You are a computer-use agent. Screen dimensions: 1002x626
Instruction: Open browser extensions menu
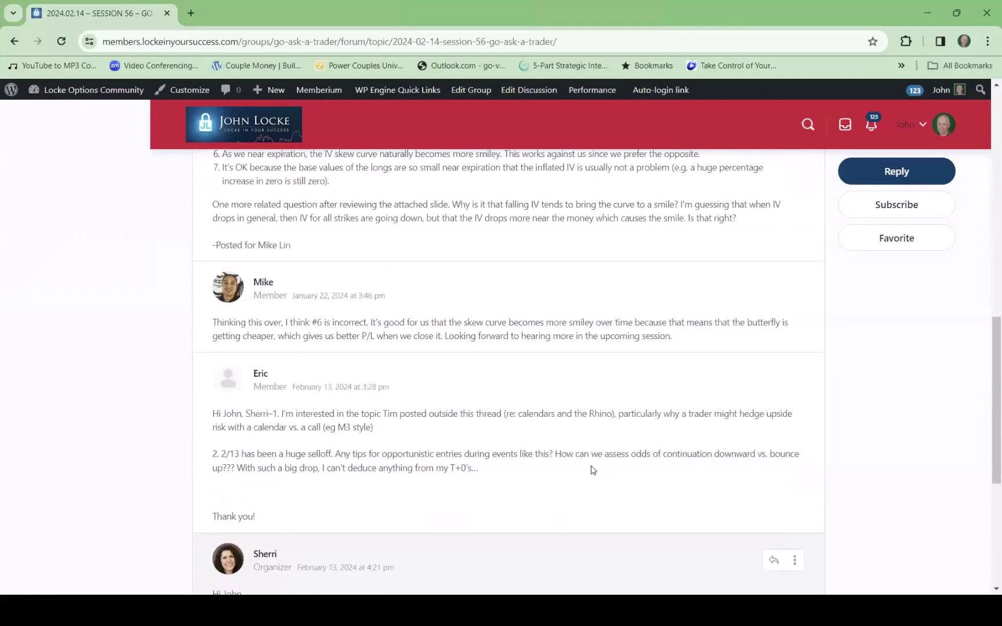pos(906,41)
